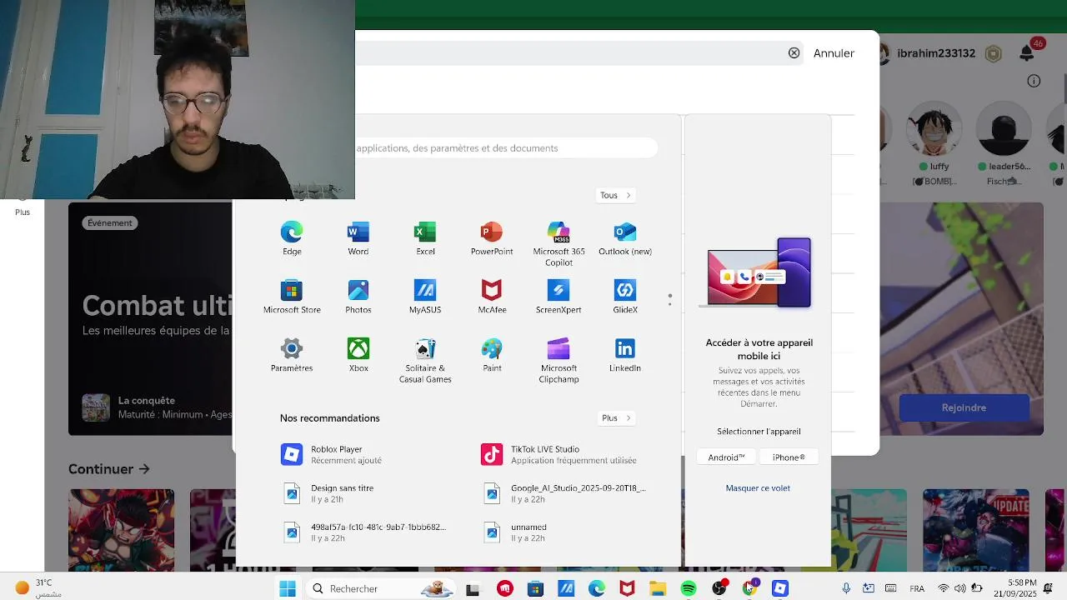This screenshot has width=1067, height=600.
Task: Launch the Photos app
Action: pos(358,297)
